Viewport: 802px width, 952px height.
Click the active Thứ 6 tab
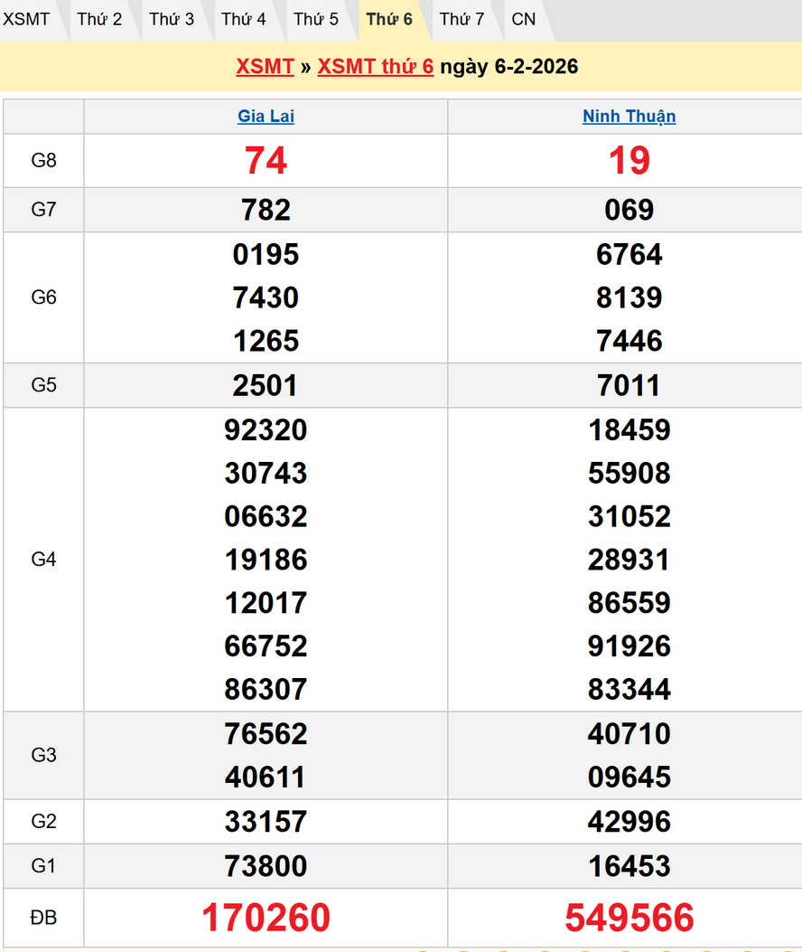coord(389,19)
